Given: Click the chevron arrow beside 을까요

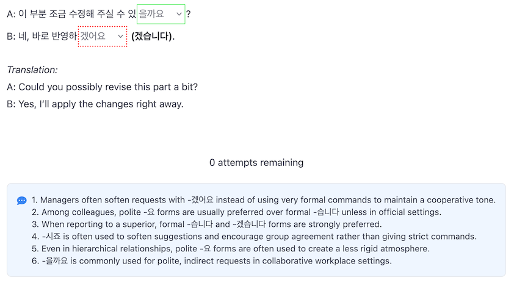Looking at the screenshot, I should [179, 14].
